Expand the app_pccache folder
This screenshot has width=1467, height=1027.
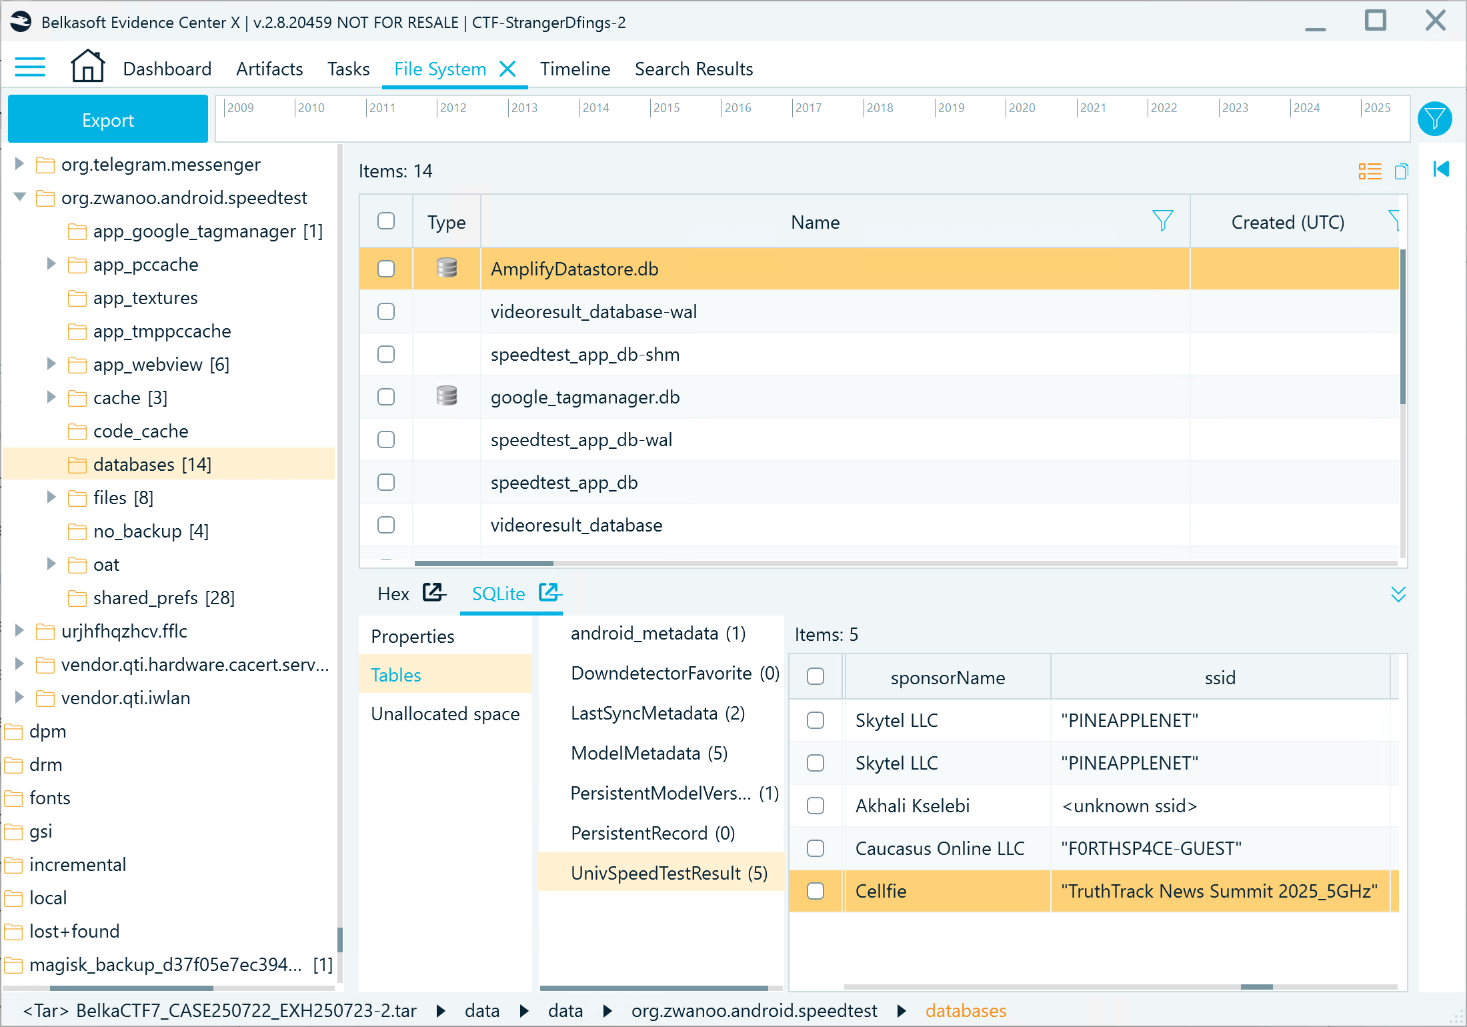pyautogui.click(x=51, y=264)
